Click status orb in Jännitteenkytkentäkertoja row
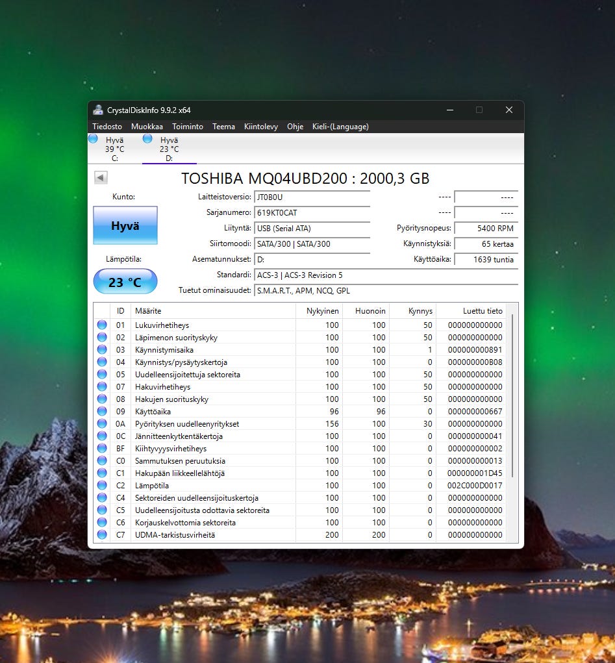 point(102,436)
